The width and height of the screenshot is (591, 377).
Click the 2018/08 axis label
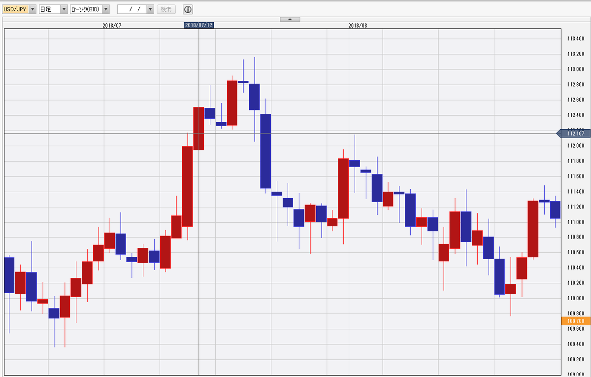coord(358,25)
